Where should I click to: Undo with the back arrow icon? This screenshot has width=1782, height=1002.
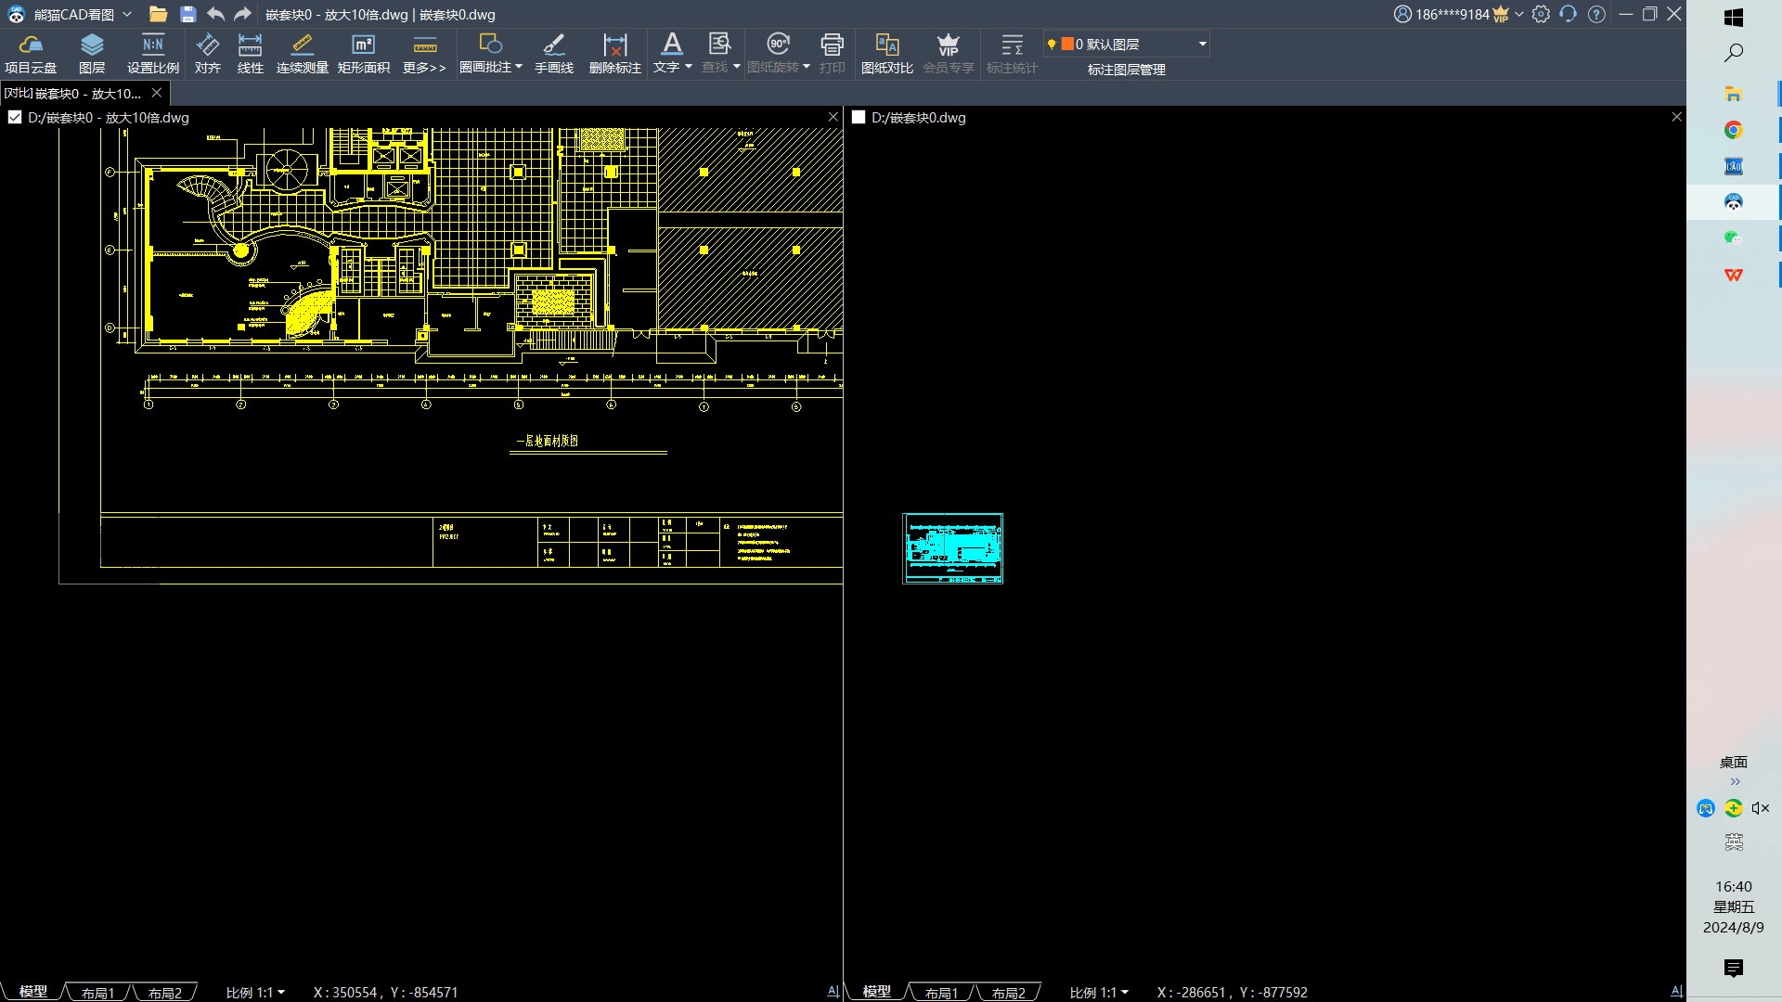[216, 14]
